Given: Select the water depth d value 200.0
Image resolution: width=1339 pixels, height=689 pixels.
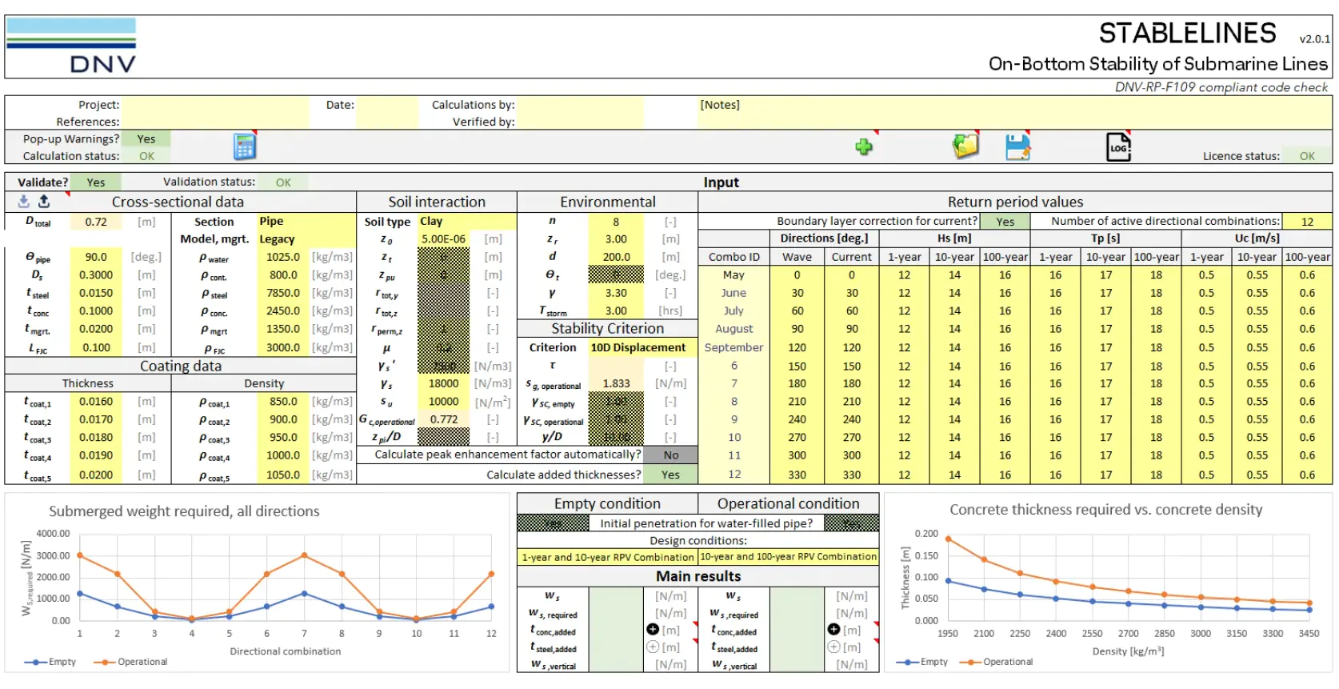Looking at the screenshot, I should 616,257.
